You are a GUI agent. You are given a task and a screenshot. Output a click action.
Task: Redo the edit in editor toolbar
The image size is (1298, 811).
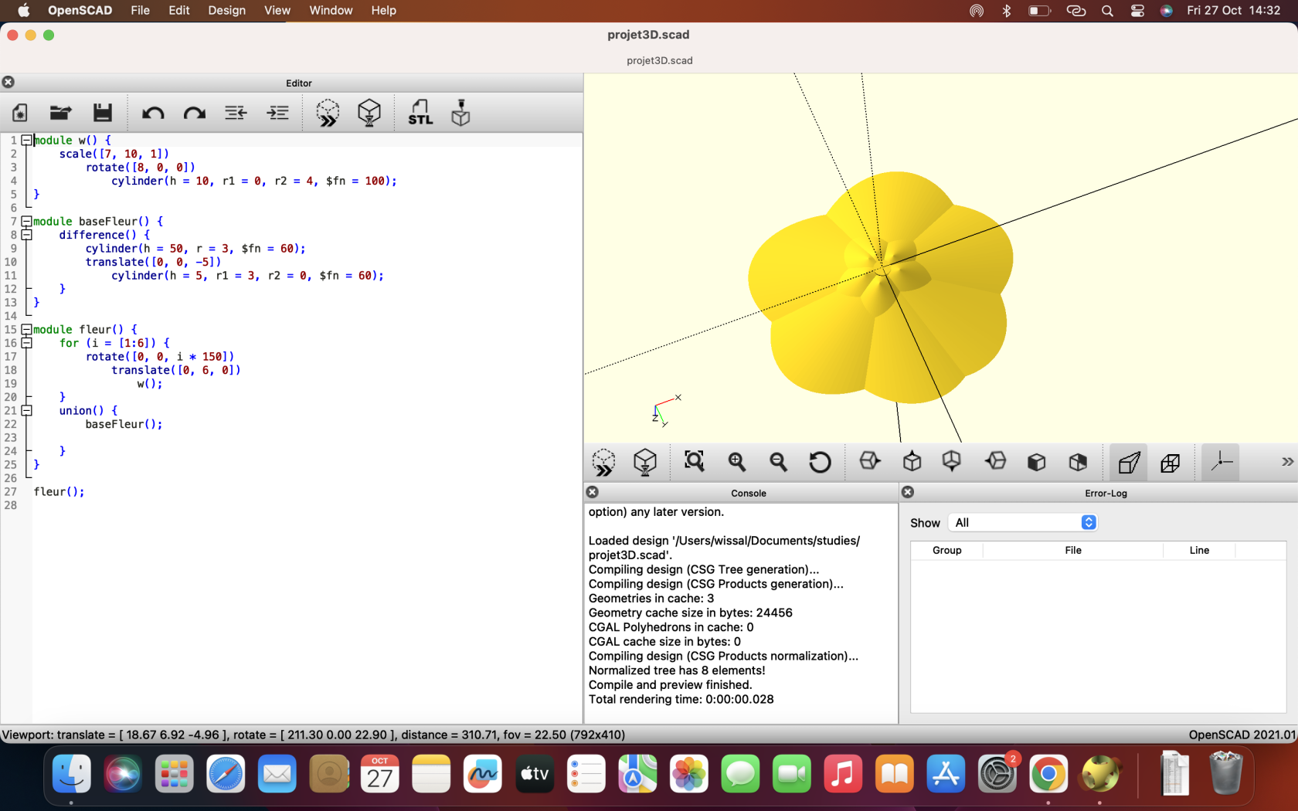195,113
